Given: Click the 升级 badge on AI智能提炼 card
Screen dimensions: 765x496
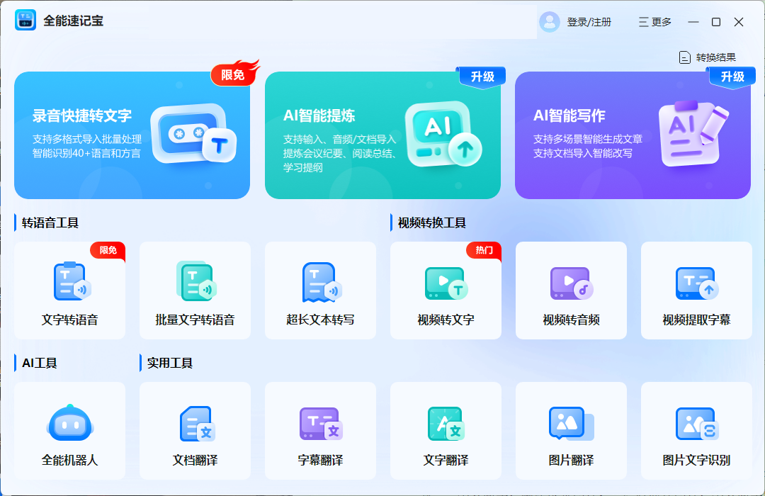Looking at the screenshot, I should point(482,77).
